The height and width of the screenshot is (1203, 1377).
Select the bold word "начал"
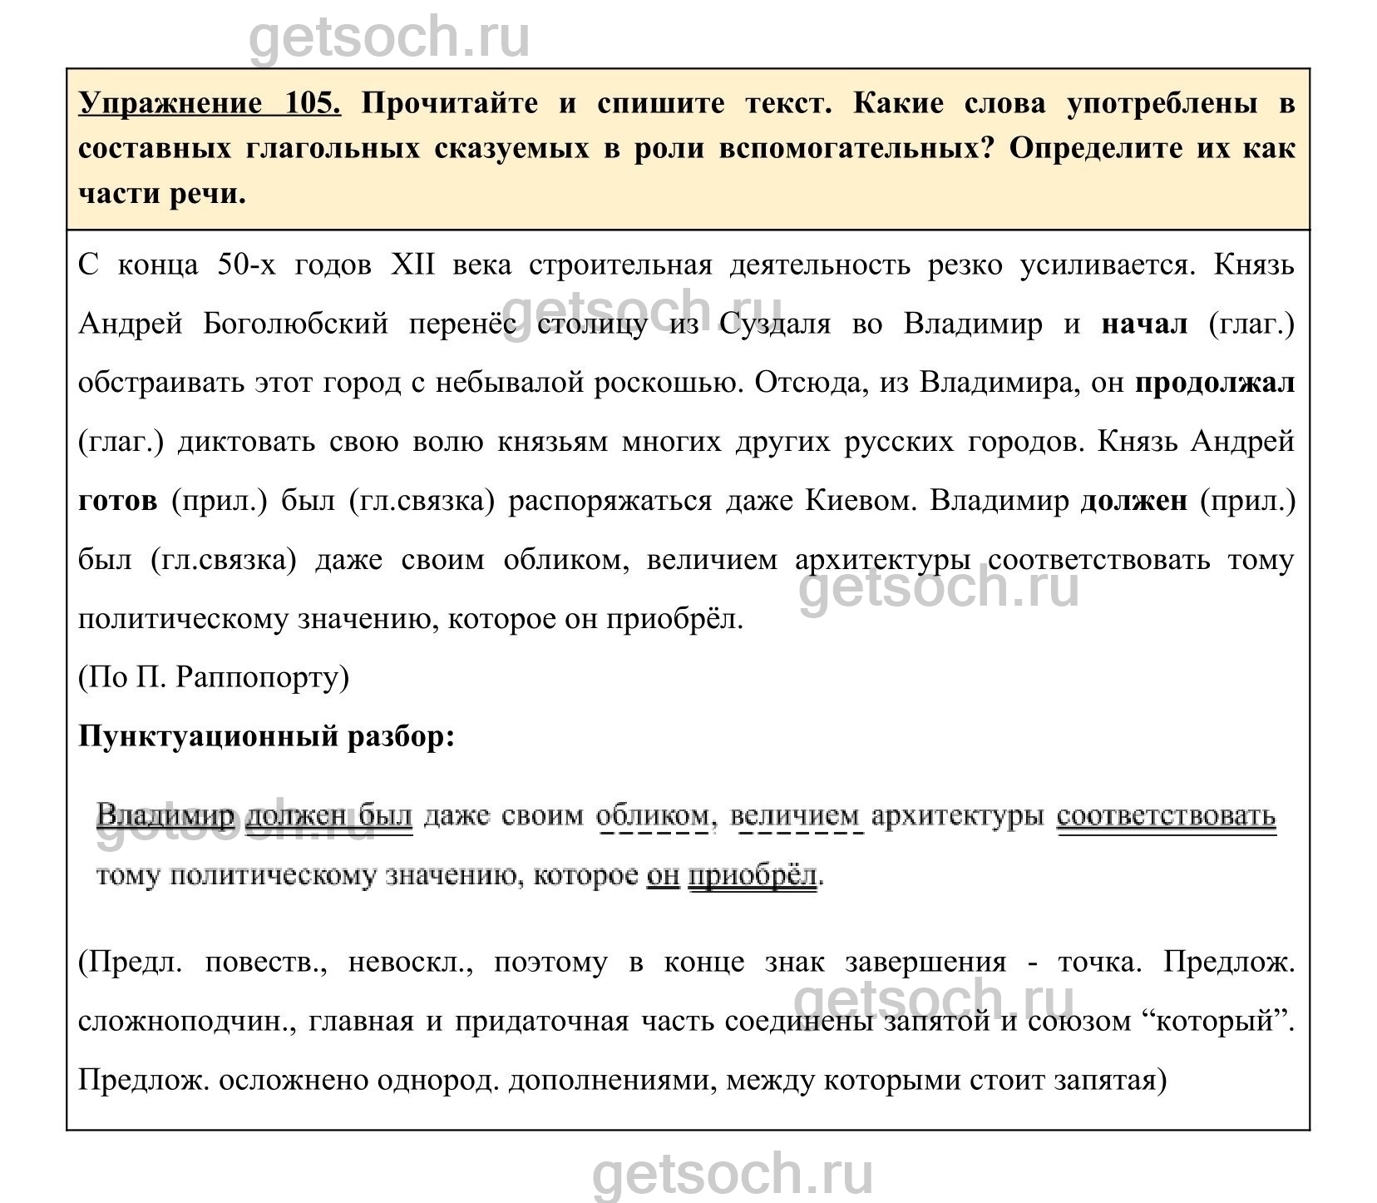(x=1144, y=324)
